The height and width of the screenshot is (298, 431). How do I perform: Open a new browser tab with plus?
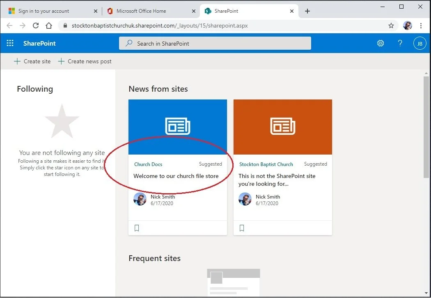(307, 11)
